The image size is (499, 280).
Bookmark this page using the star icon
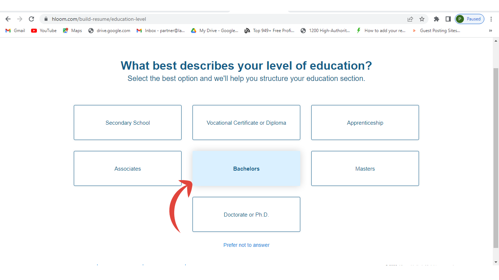(x=422, y=19)
